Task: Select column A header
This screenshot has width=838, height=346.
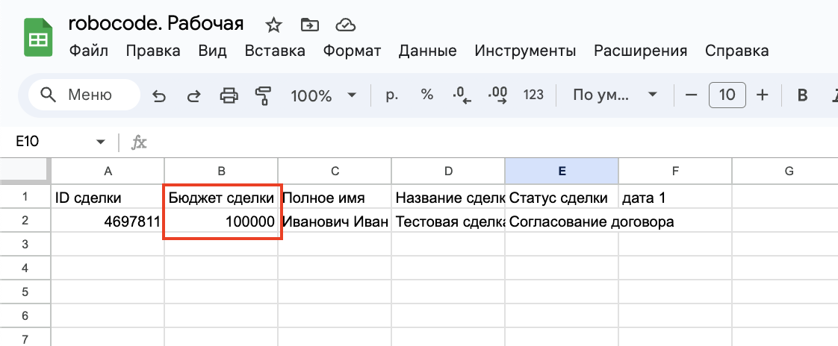Action: pyautogui.click(x=108, y=171)
